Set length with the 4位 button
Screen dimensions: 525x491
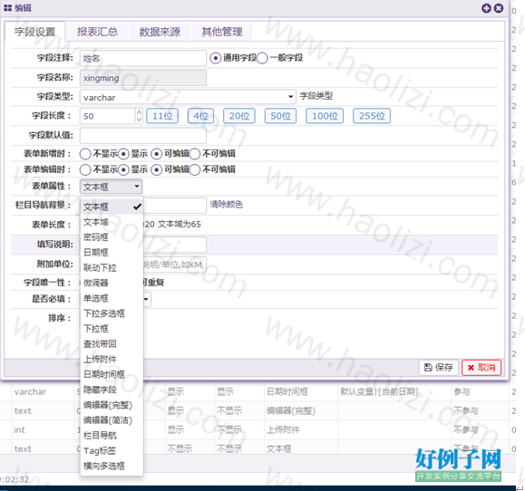(200, 116)
